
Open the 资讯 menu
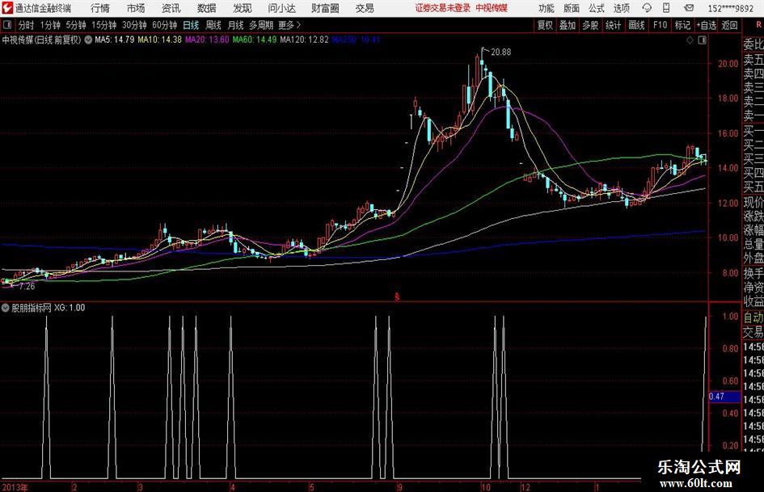pyautogui.click(x=171, y=8)
